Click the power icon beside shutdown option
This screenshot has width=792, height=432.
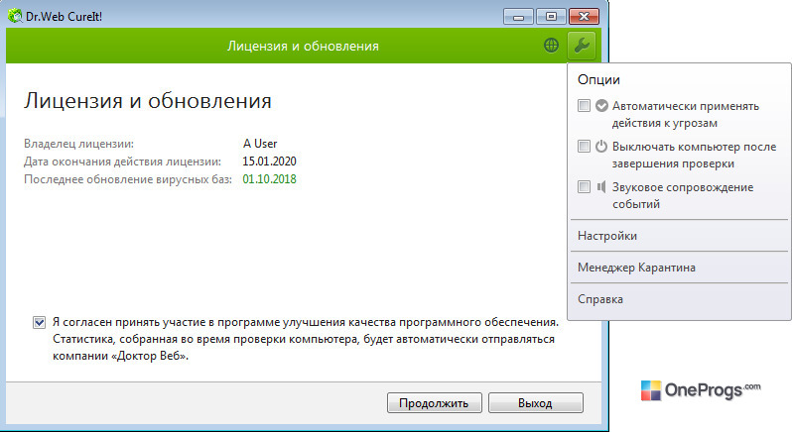(601, 147)
